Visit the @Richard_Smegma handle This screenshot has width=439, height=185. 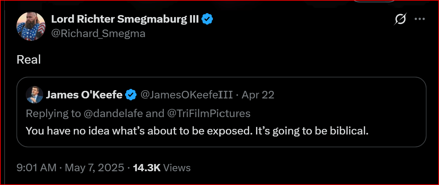pos(98,33)
